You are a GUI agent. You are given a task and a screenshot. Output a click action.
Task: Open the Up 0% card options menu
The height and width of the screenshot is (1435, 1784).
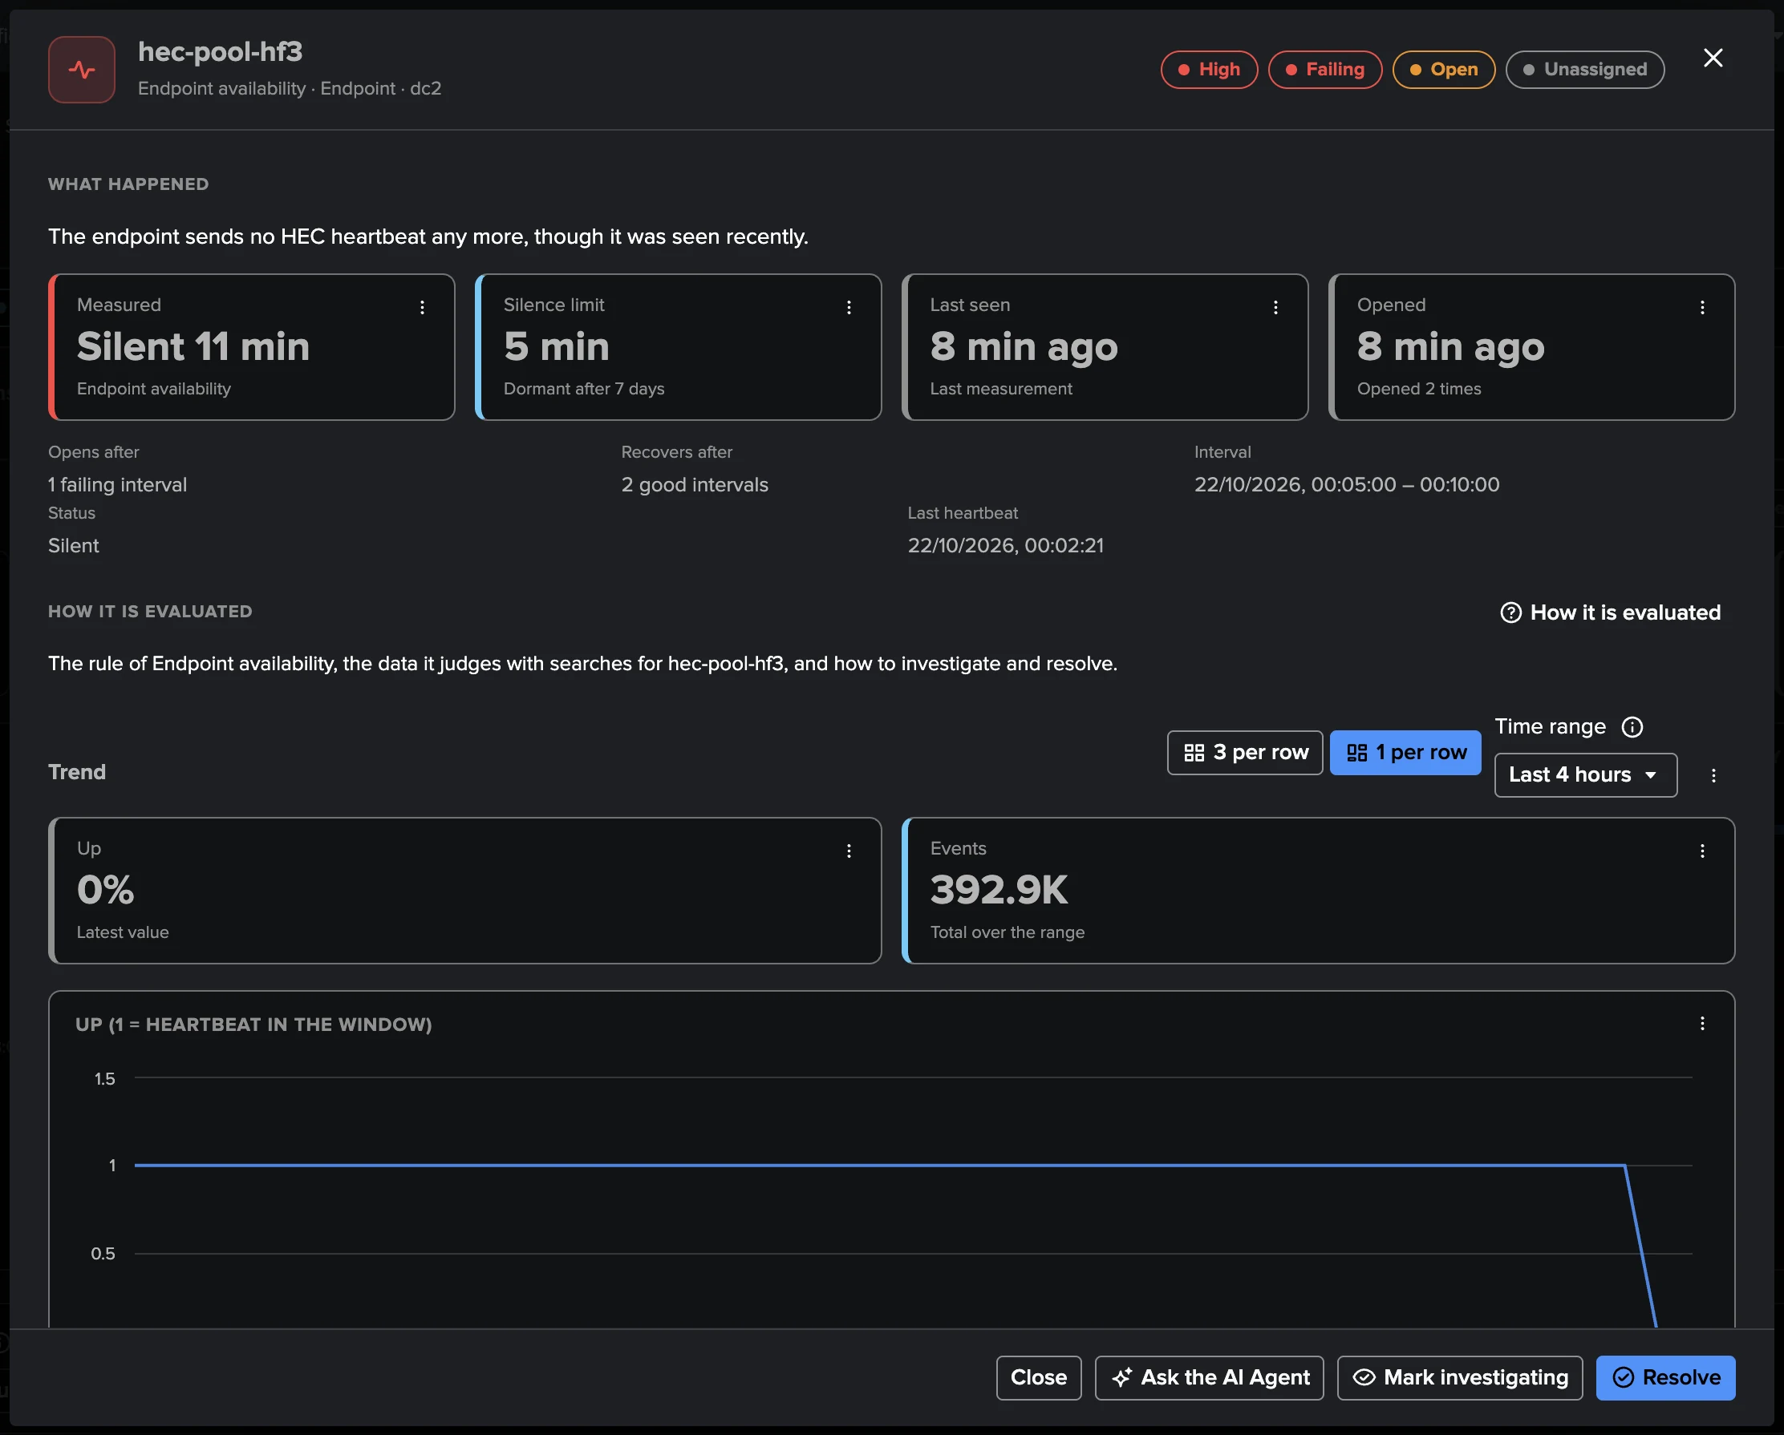848,851
